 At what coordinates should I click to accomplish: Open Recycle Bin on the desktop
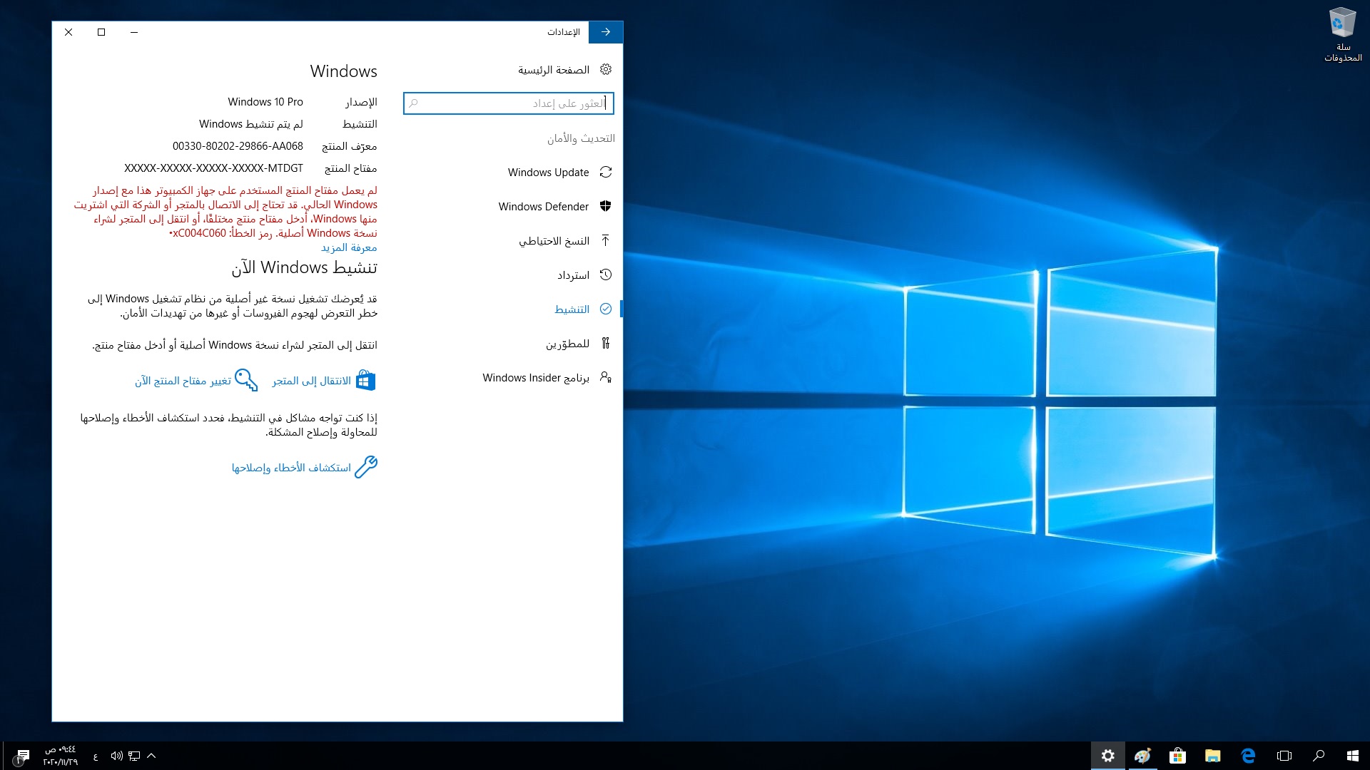(1343, 35)
